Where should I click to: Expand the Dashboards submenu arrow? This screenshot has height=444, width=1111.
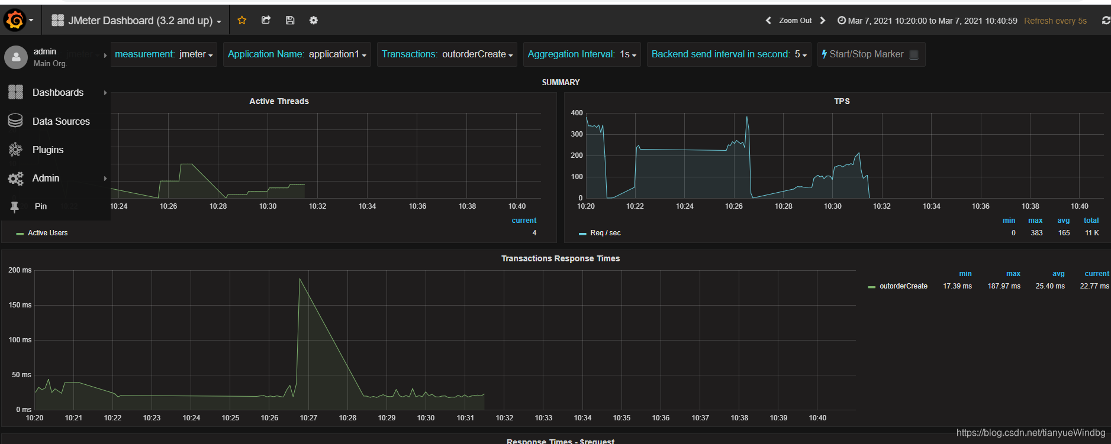click(105, 92)
